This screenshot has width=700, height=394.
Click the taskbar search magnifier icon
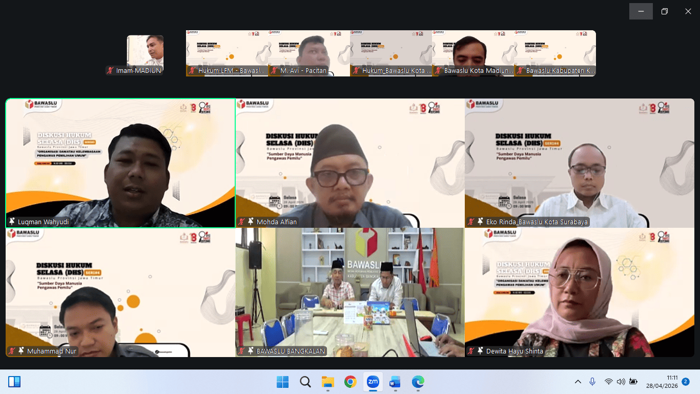pyautogui.click(x=305, y=382)
